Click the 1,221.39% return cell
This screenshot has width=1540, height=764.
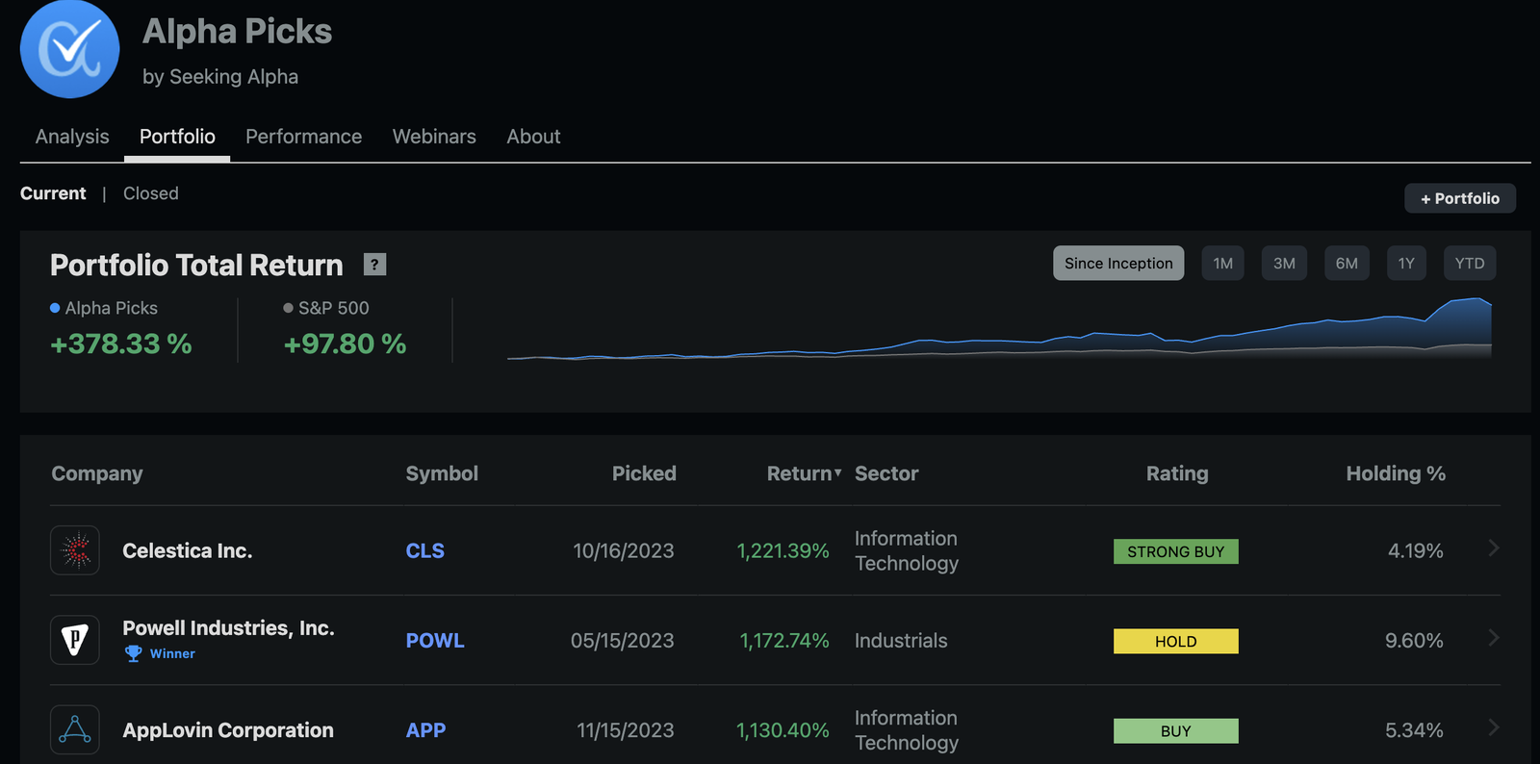click(x=783, y=550)
